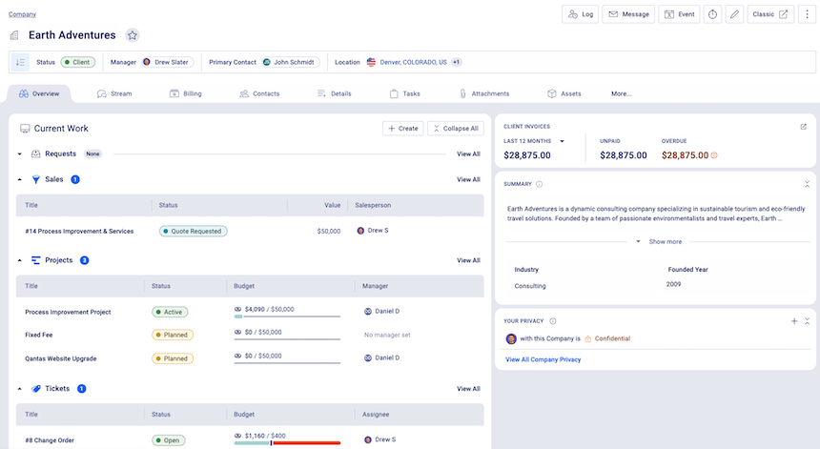Open View All Company Privacy link
This screenshot has height=449, width=820.
(543, 359)
